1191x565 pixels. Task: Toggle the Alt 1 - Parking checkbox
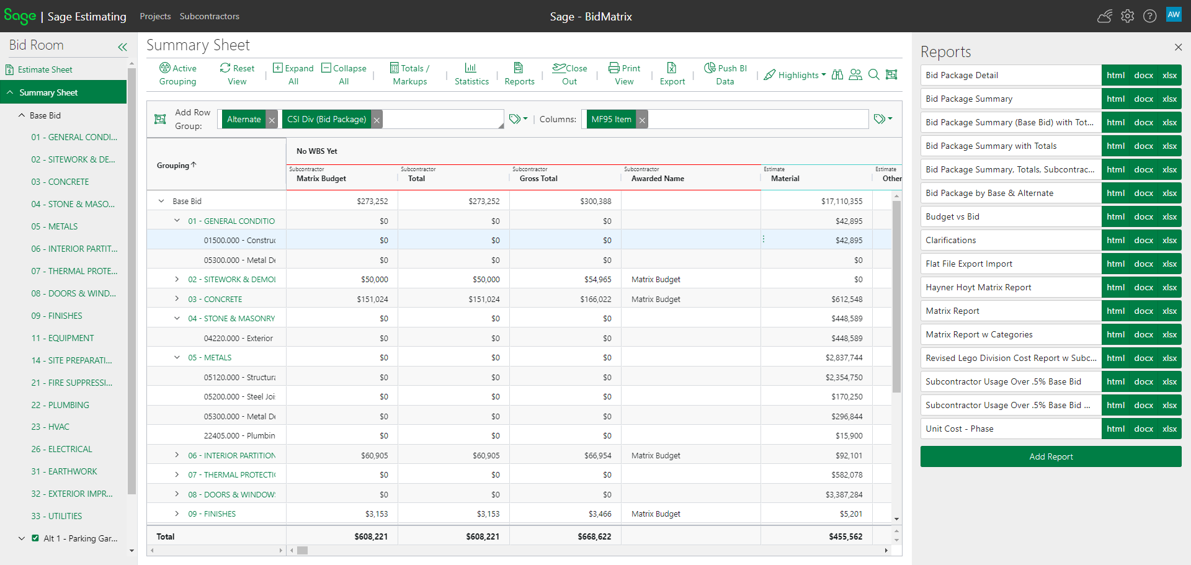coord(35,538)
